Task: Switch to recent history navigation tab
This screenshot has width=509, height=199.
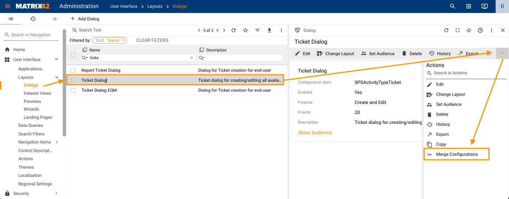Action: [x=33, y=19]
